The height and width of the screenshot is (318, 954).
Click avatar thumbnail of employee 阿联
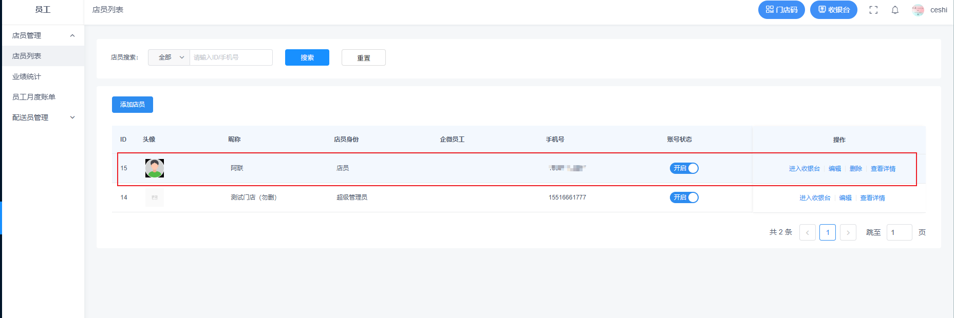click(x=155, y=168)
